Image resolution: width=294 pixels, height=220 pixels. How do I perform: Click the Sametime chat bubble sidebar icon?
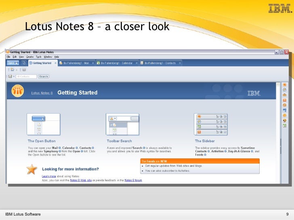coord(285,85)
